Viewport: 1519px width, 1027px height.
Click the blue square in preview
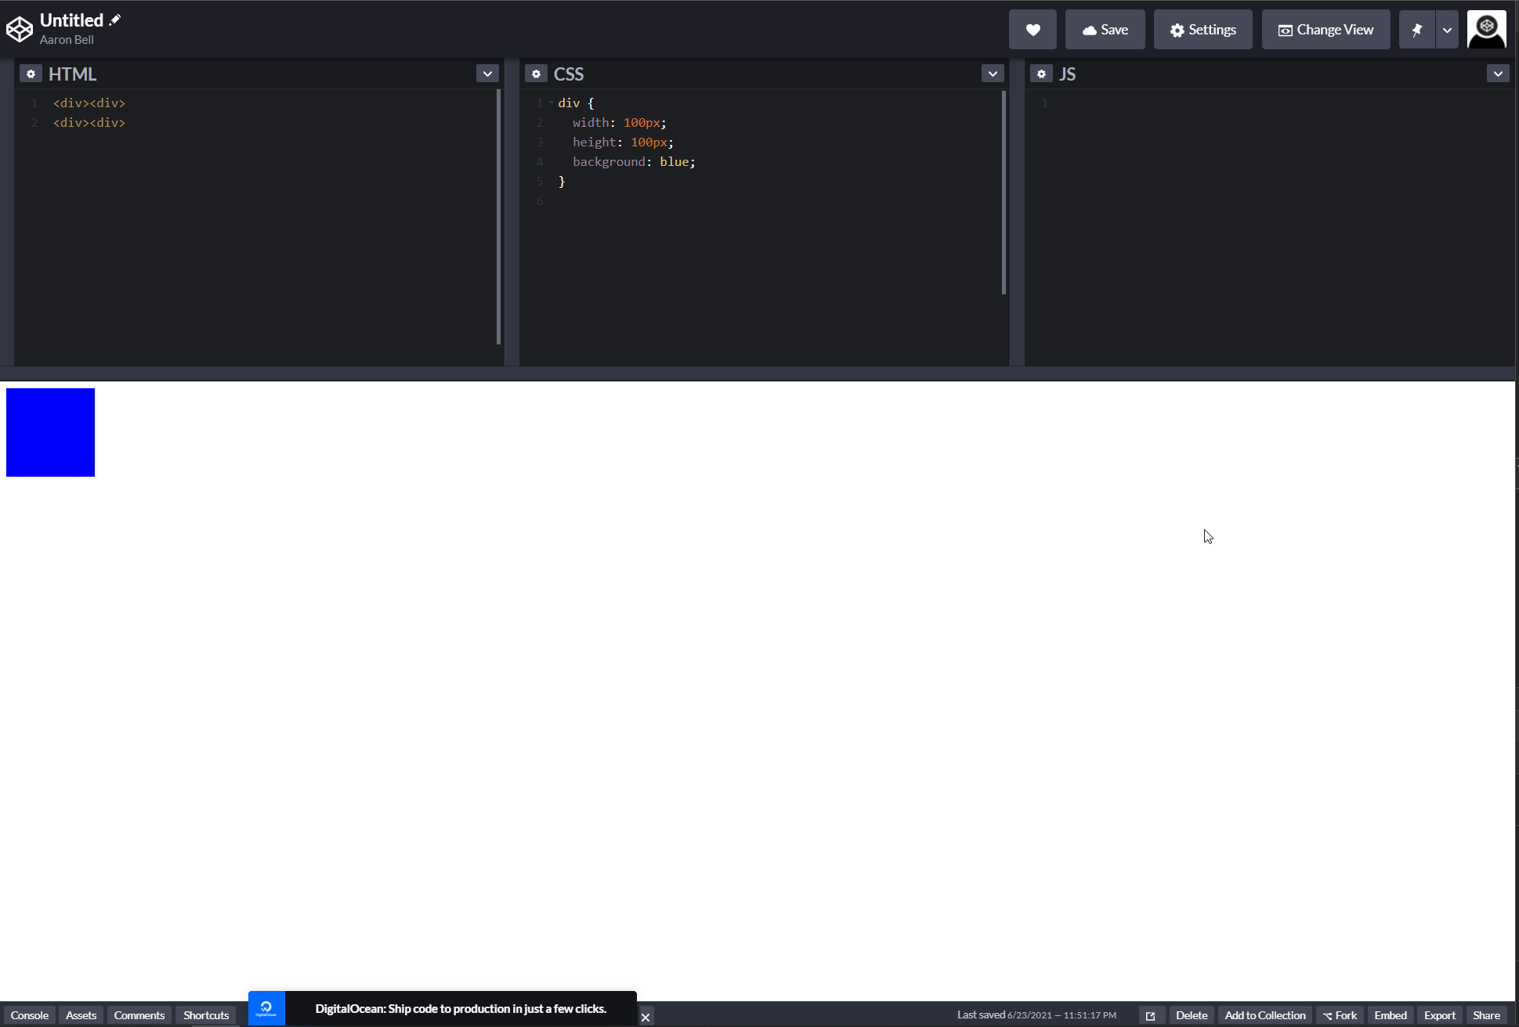tap(50, 432)
